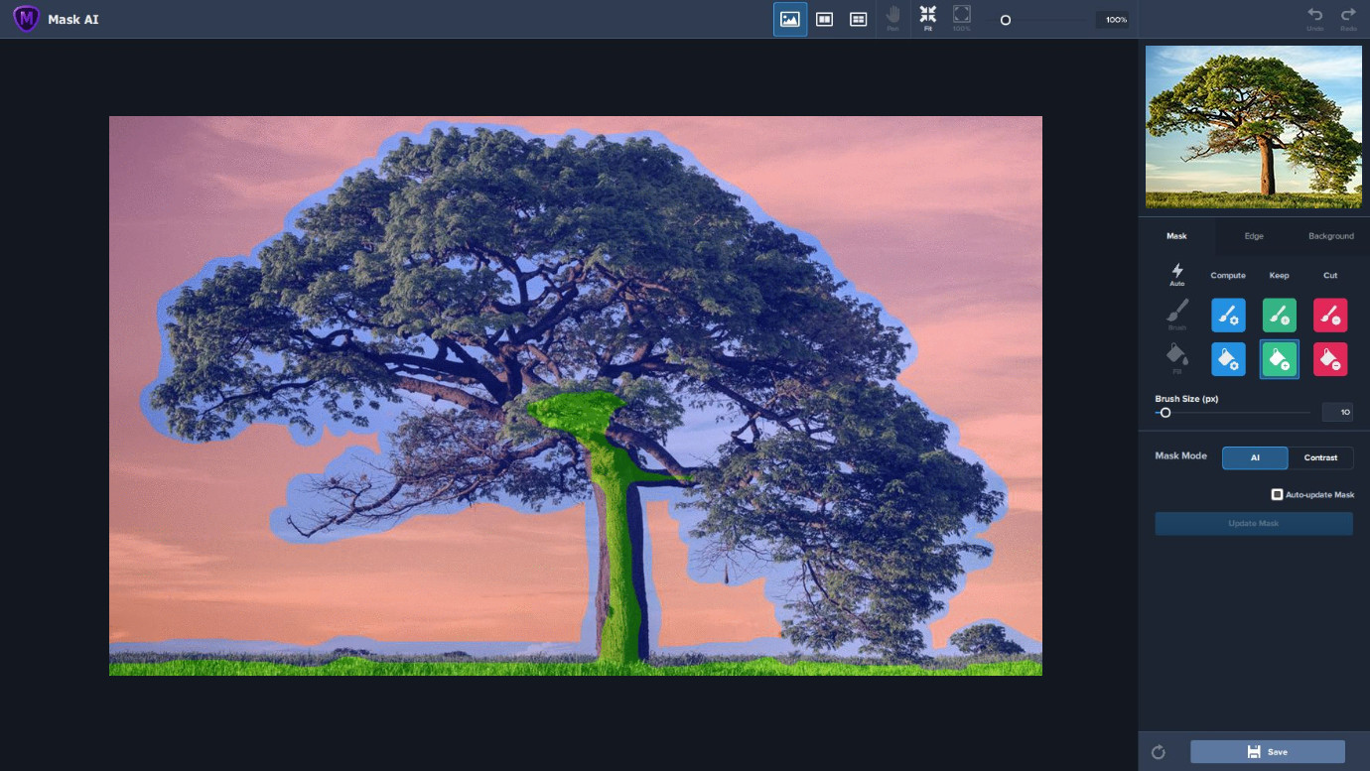Click the 'Compute' column label
1370x771 pixels.
pos(1228,276)
